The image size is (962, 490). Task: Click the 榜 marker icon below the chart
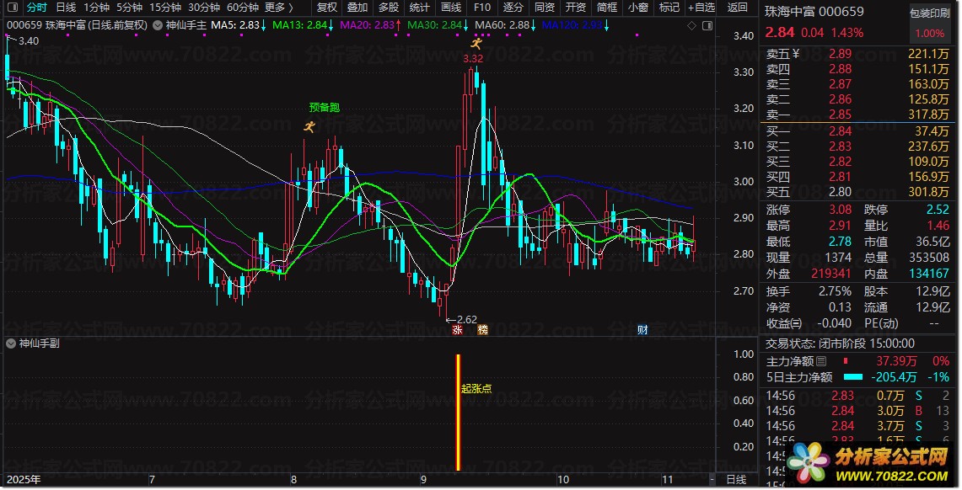[483, 330]
